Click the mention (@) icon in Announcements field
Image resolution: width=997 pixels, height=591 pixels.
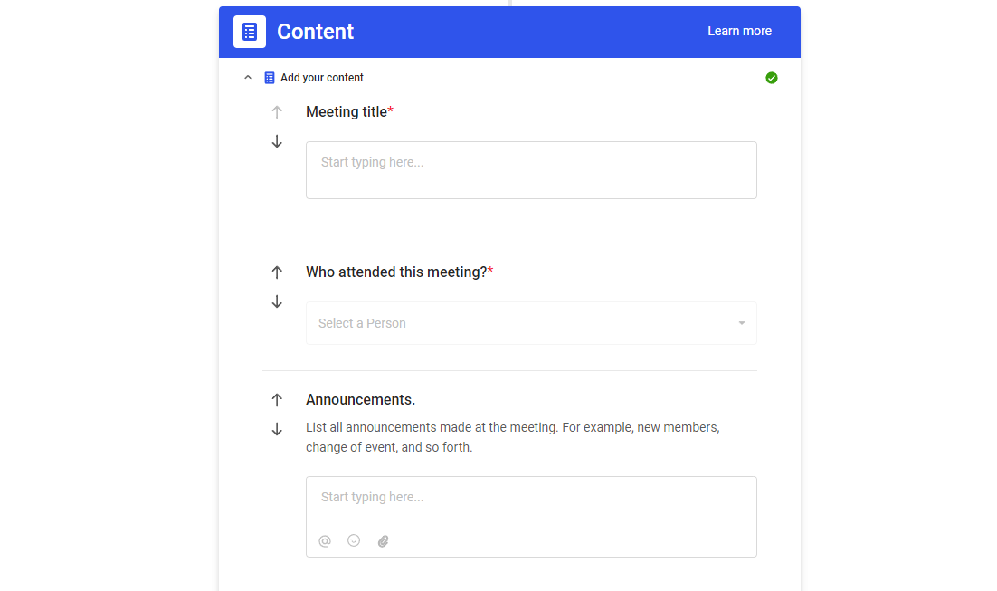tap(324, 540)
